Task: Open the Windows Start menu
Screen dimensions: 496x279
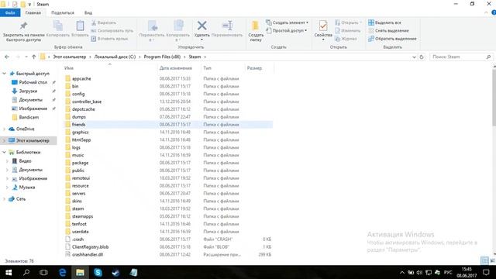Action: [9, 272]
